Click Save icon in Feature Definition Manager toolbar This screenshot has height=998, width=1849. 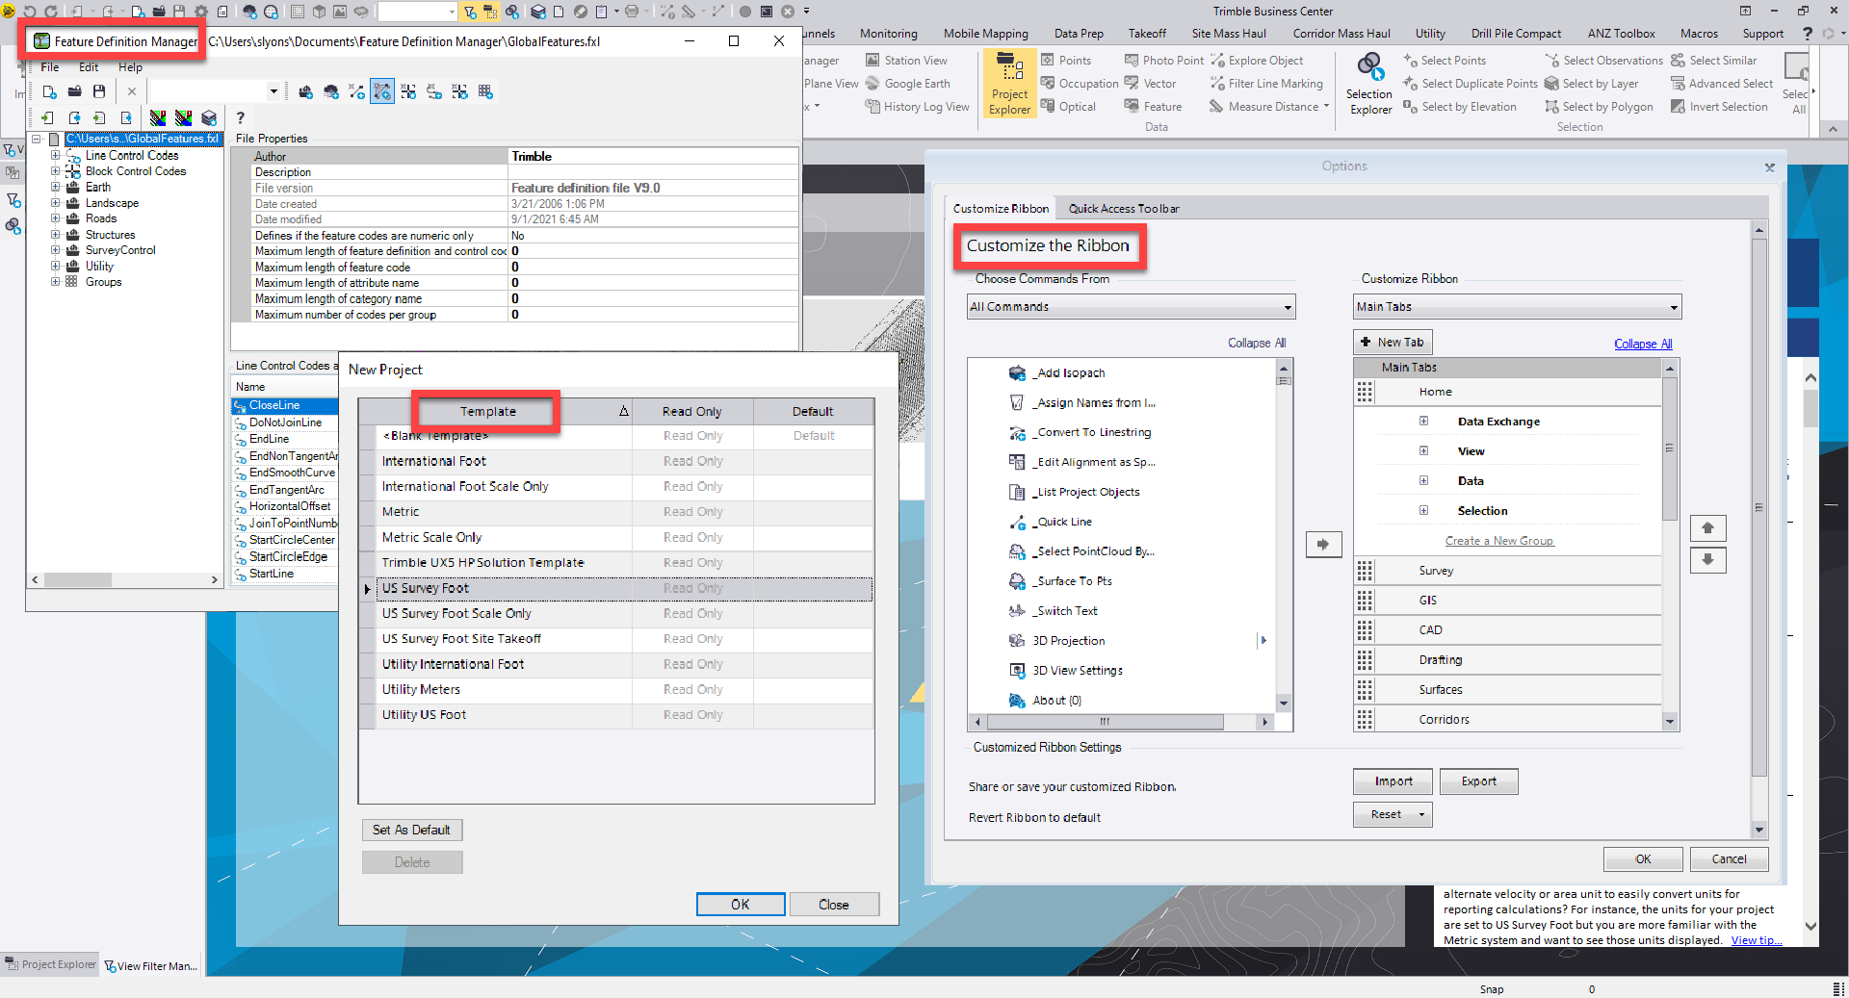pos(99,91)
